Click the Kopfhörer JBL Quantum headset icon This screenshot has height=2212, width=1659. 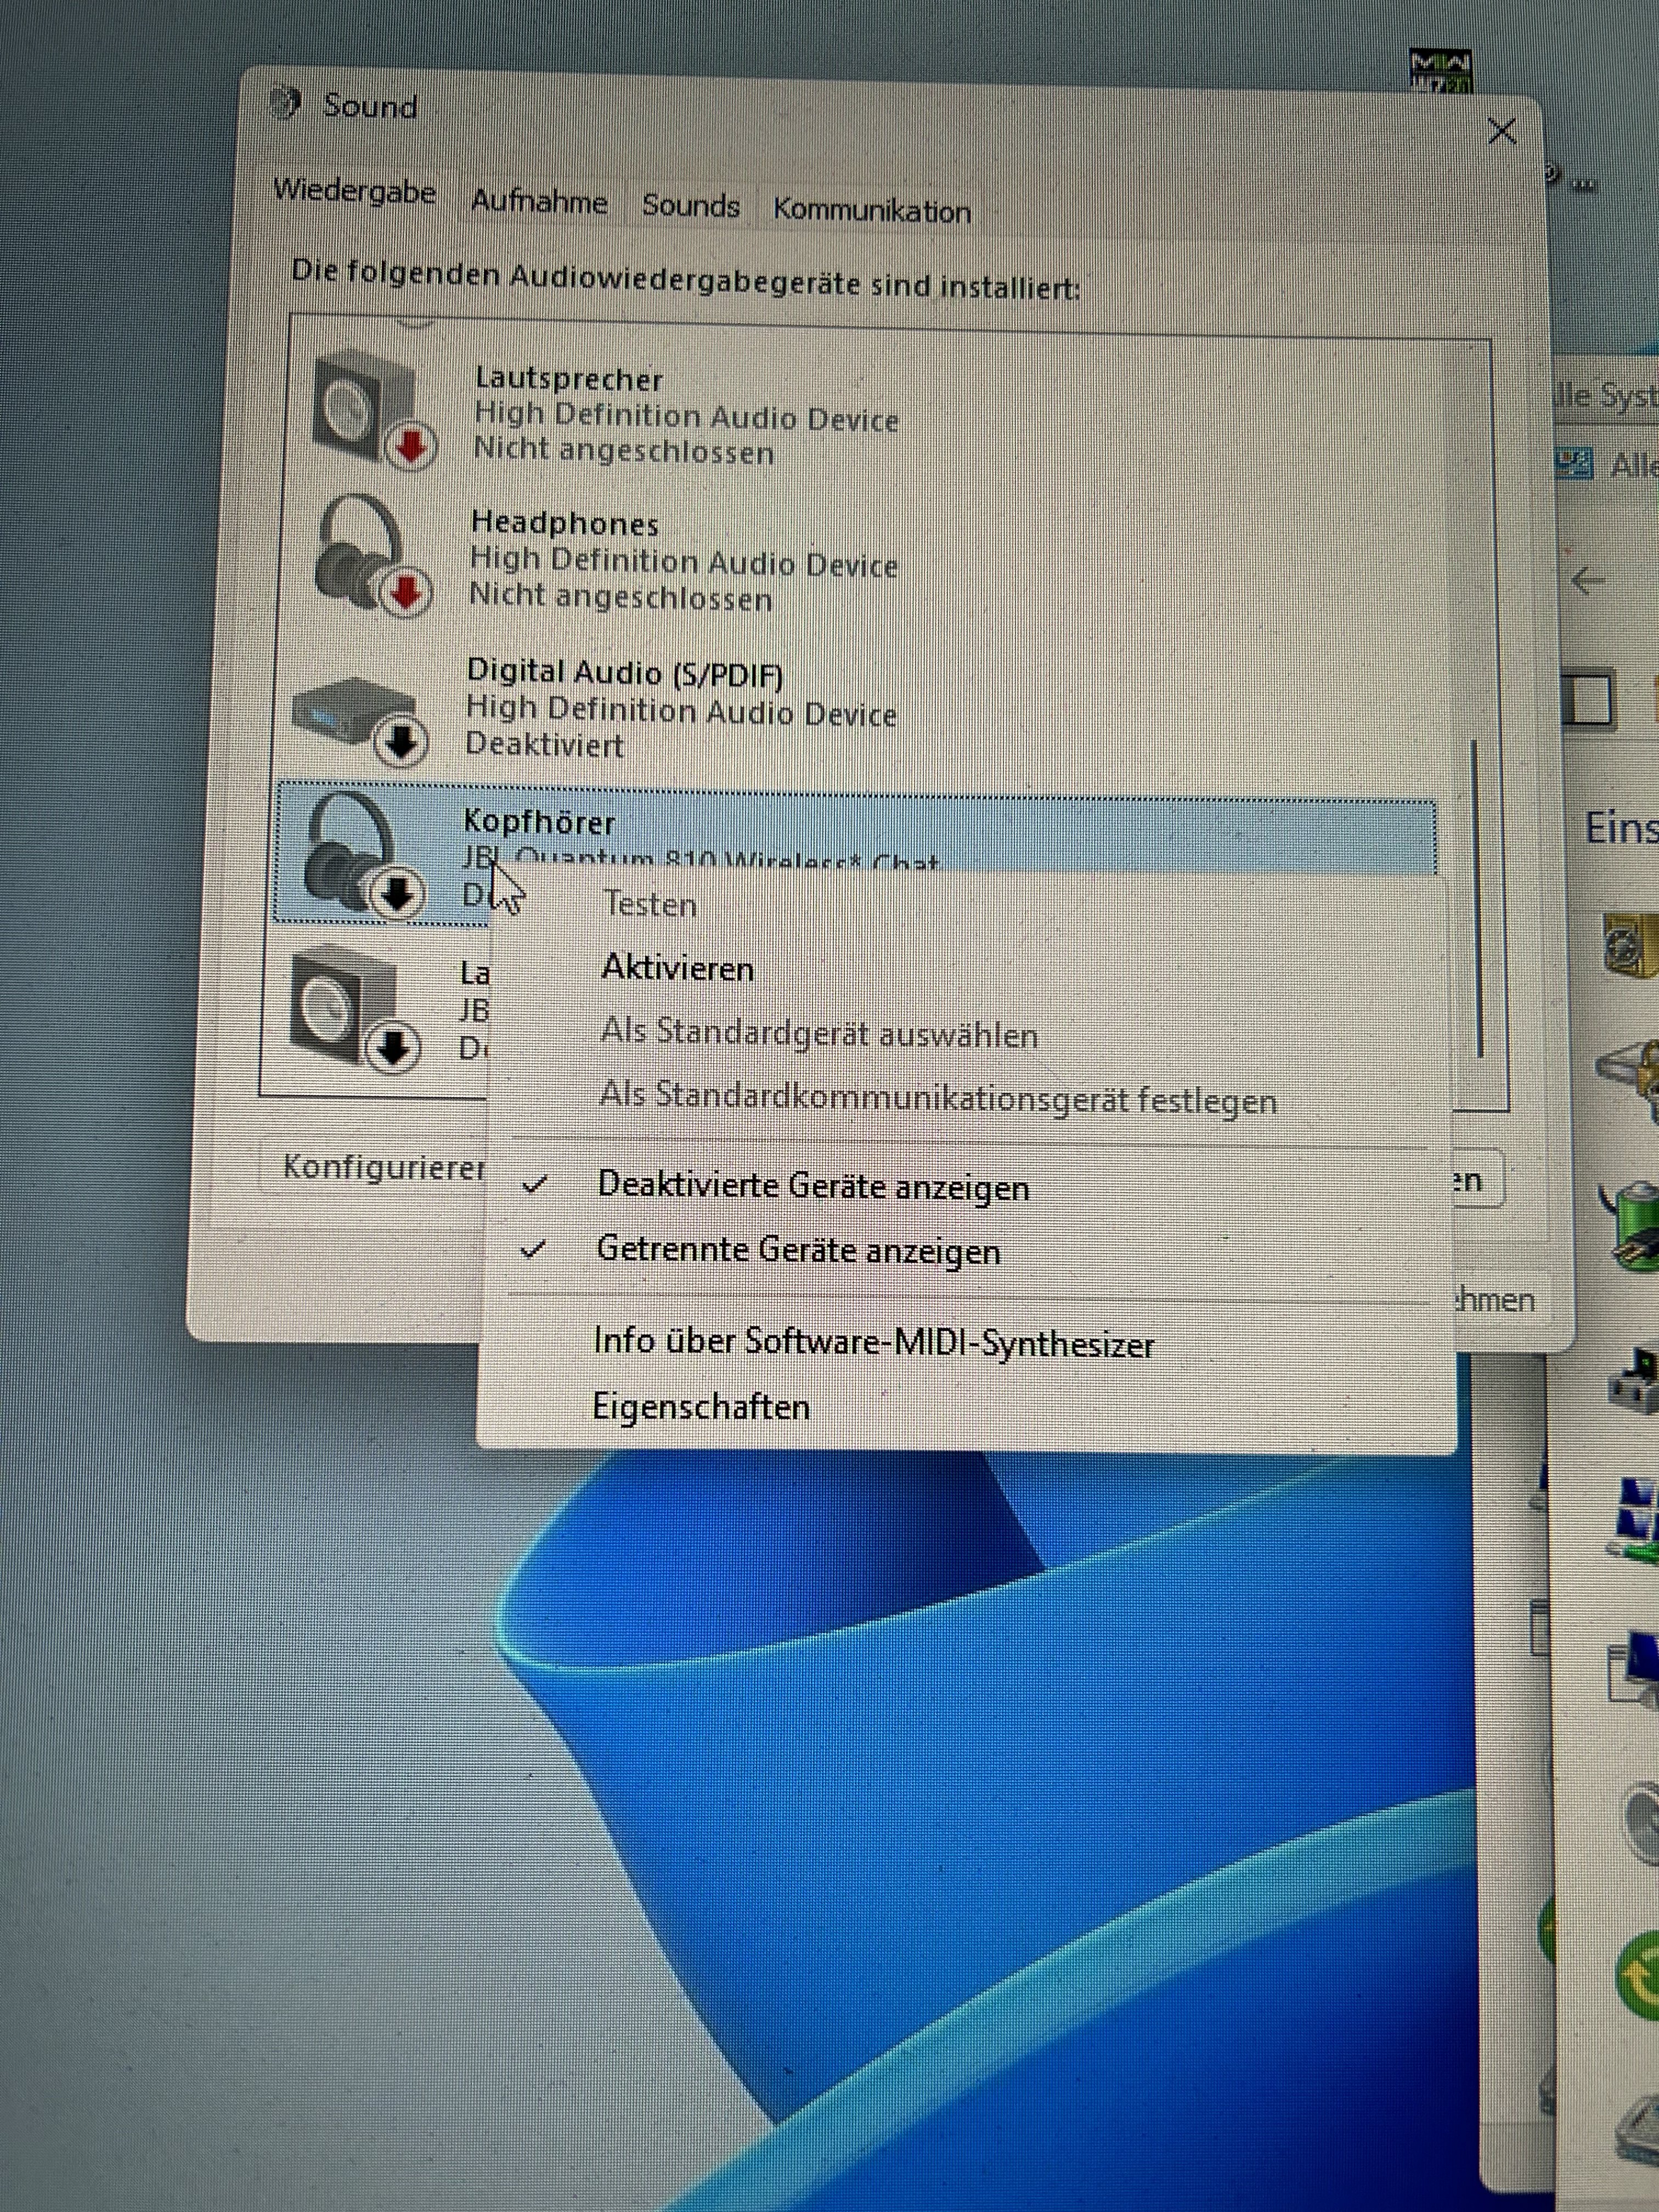pyautogui.click(x=355, y=855)
